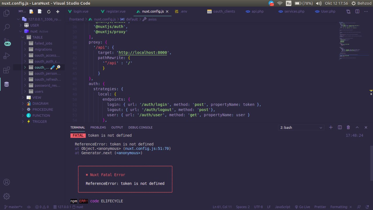373x210 pixels.
Task: Open the Search view in activity bar
Action: tap(6, 27)
